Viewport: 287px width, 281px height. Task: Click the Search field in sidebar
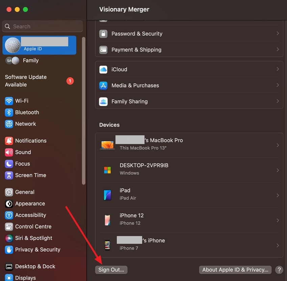pyautogui.click(x=43, y=26)
